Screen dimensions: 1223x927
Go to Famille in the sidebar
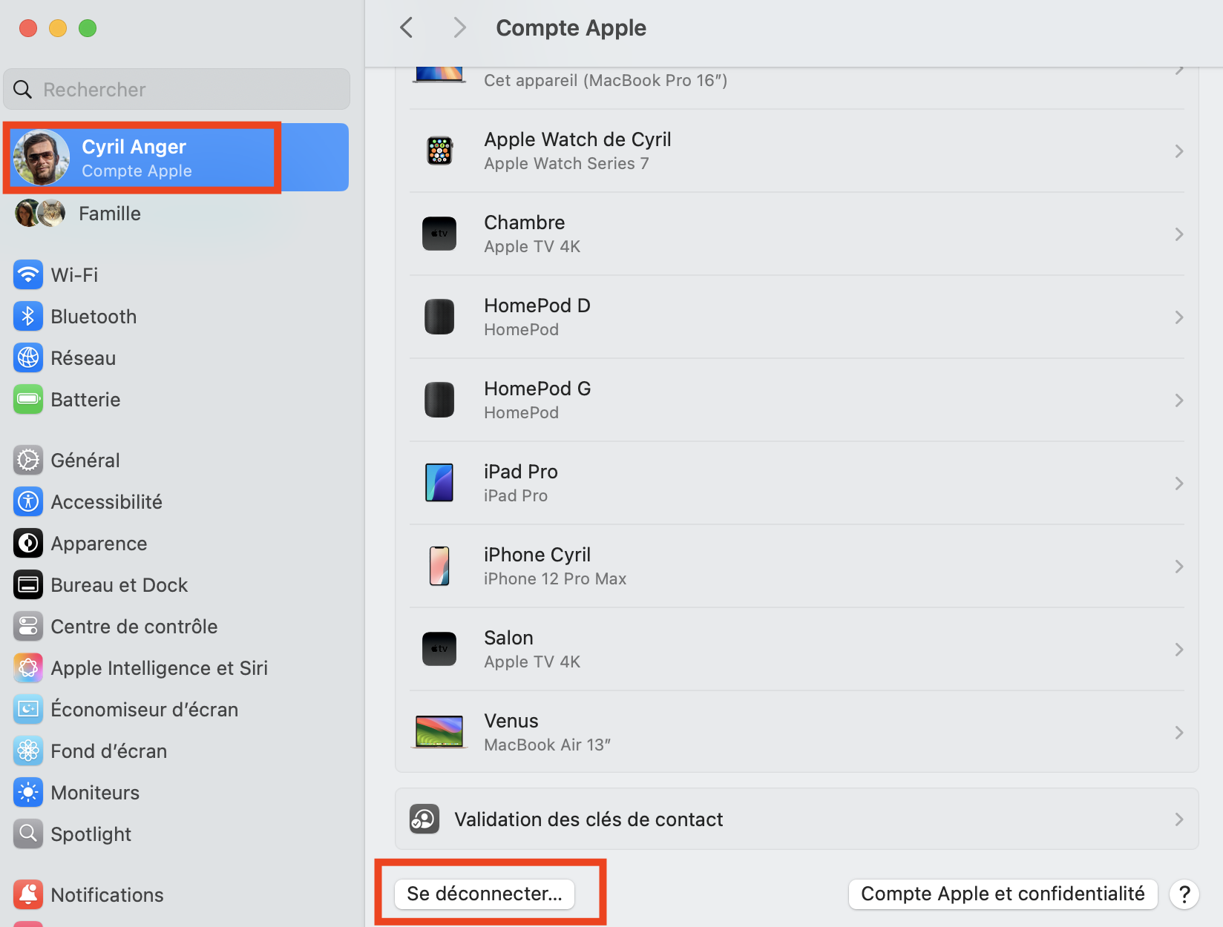pyautogui.click(x=109, y=214)
